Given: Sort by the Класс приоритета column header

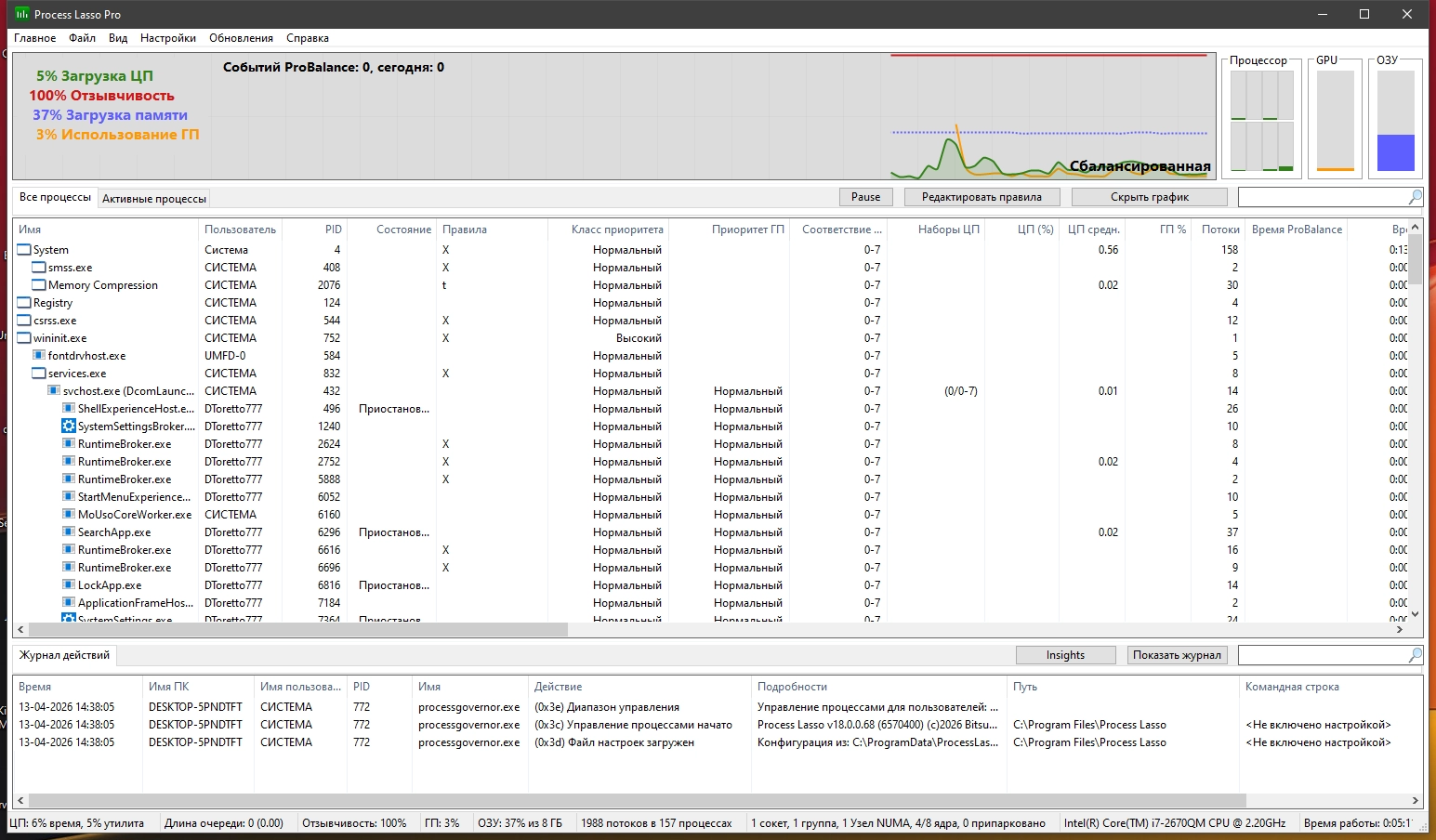Looking at the screenshot, I should pos(608,230).
